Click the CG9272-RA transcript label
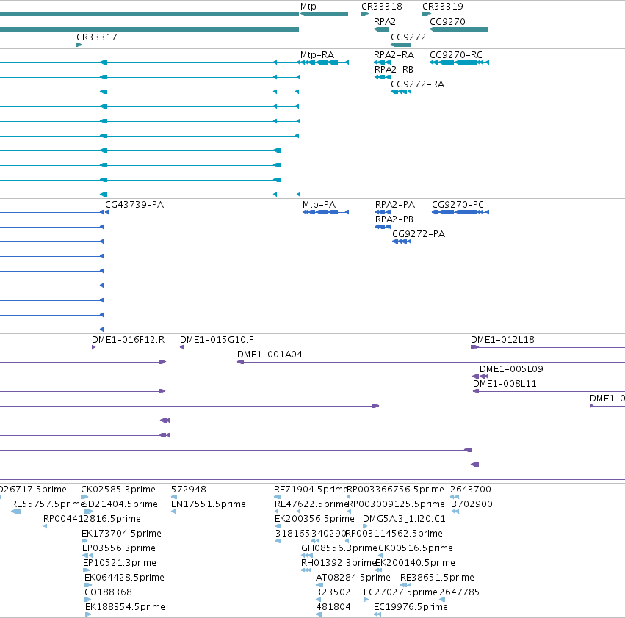This screenshot has height=618, width=625. (417, 84)
